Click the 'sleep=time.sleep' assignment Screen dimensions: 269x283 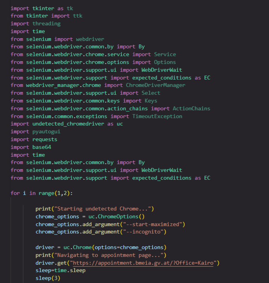pyautogui.click(x=60, y=270)
